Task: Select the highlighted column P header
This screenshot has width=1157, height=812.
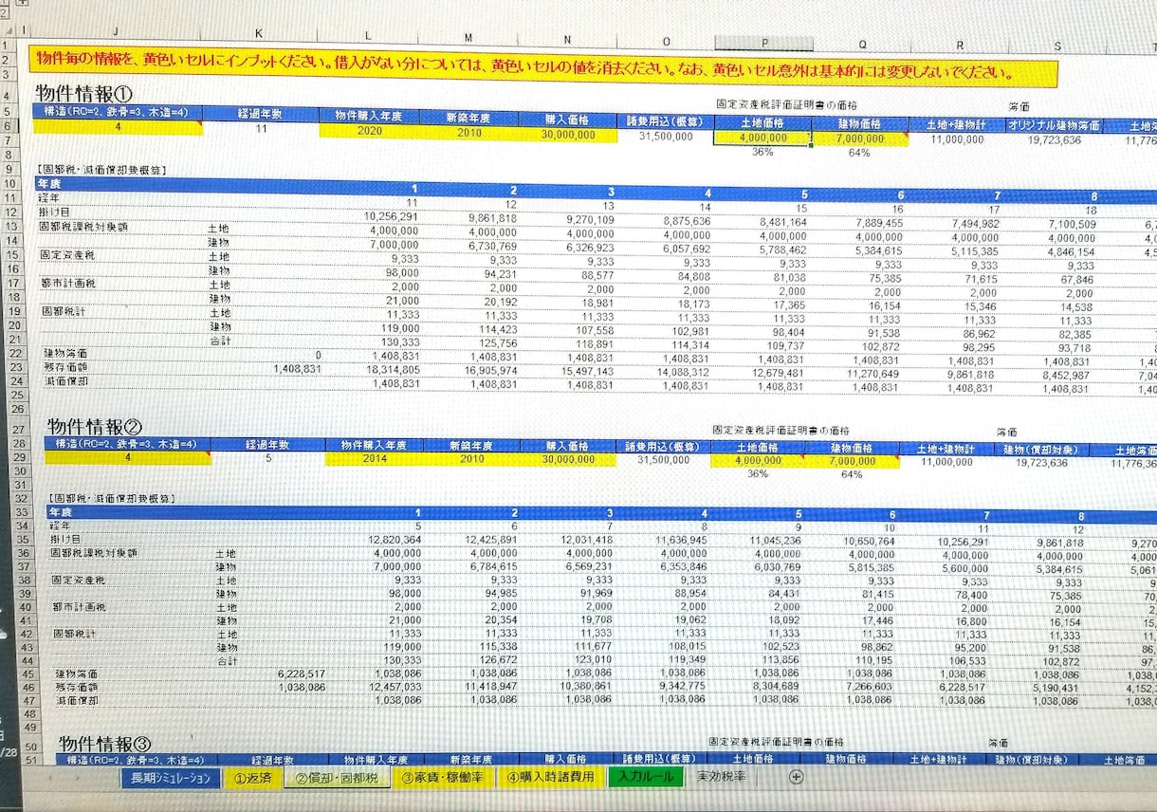Action: [x=764, y=43]
